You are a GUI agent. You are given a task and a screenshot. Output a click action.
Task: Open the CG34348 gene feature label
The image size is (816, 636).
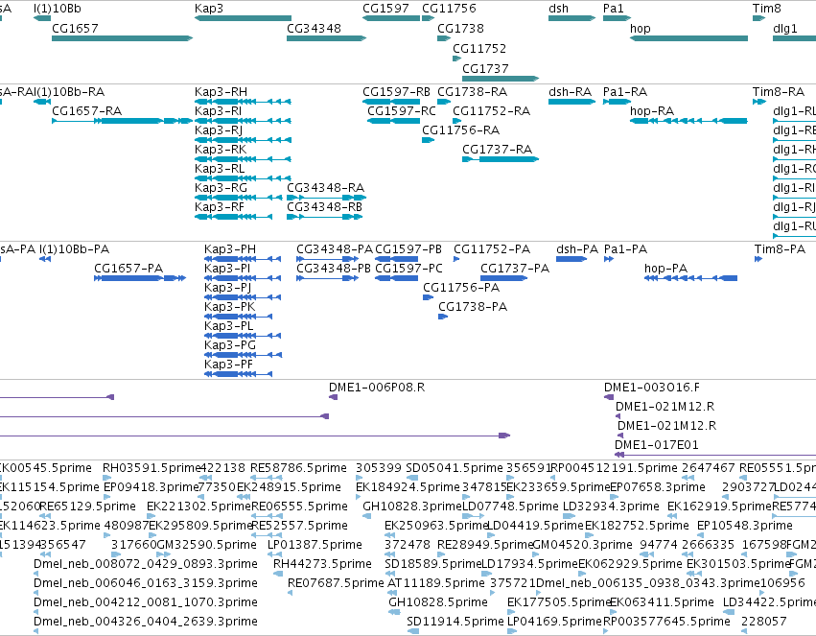[314, 29]
